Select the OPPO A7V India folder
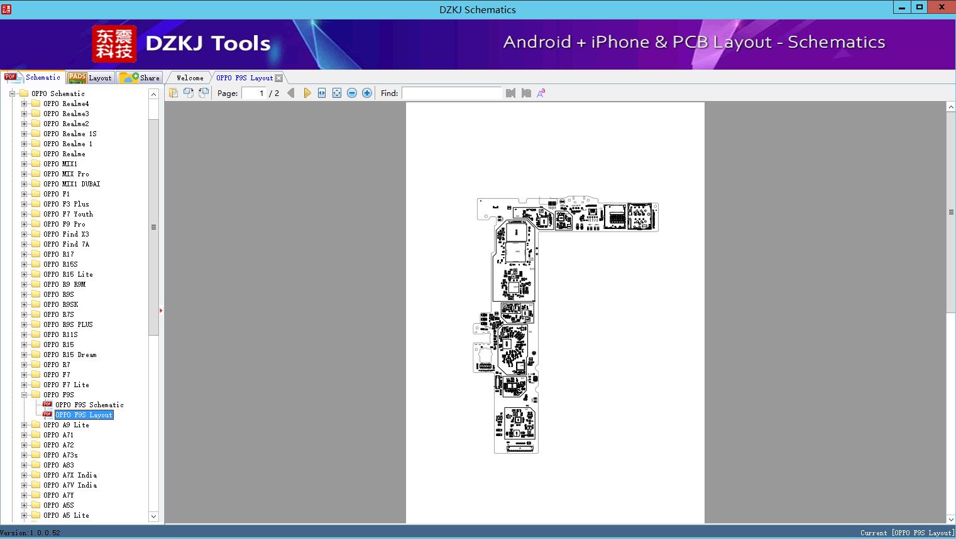 point(70,485)
